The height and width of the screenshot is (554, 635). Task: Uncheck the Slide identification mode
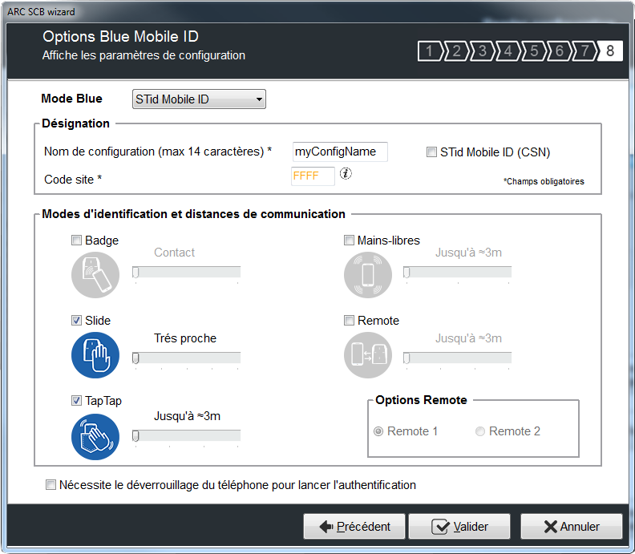click(x=77, y=321)
